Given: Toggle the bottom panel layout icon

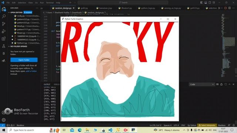Looking at the screenshot, I should pyautogui.click(x=206, y=3).
